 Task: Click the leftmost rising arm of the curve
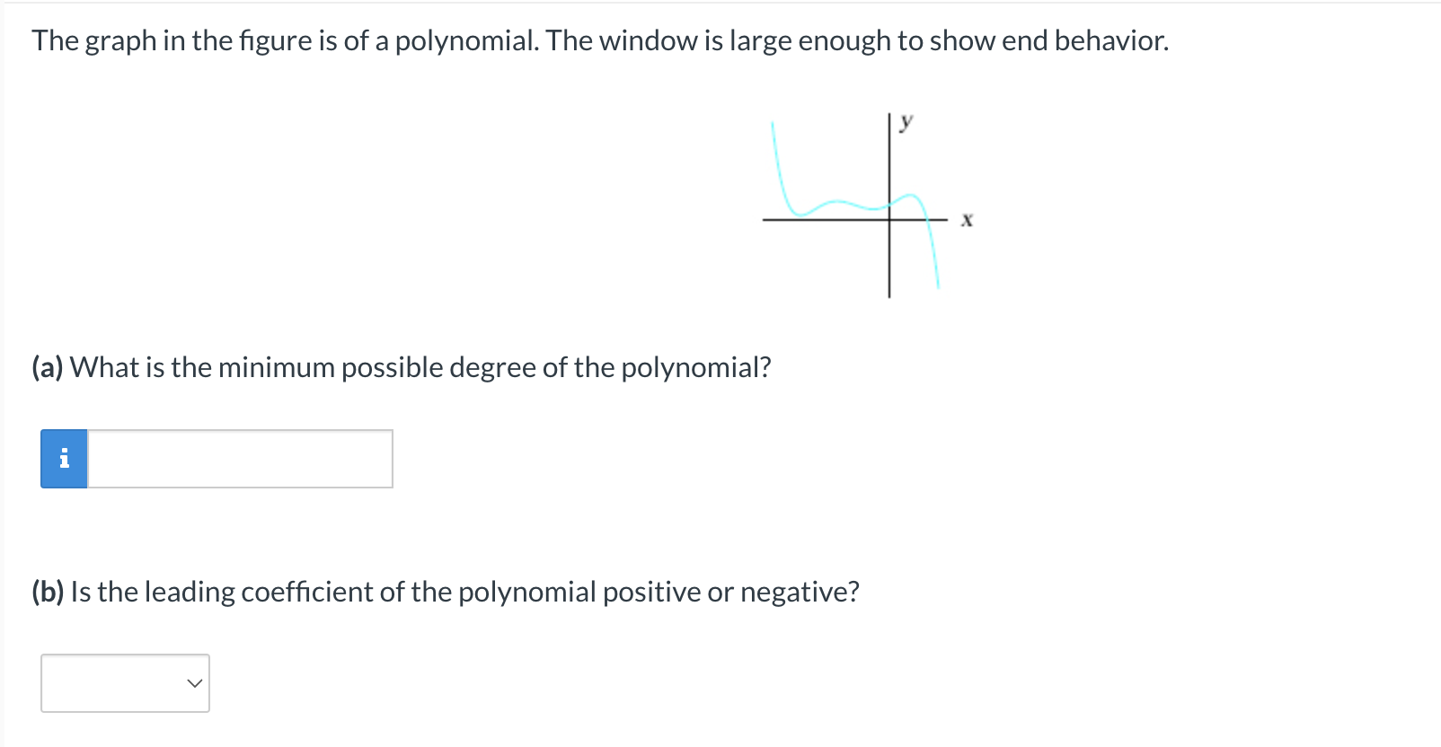[x=774, y=144]
